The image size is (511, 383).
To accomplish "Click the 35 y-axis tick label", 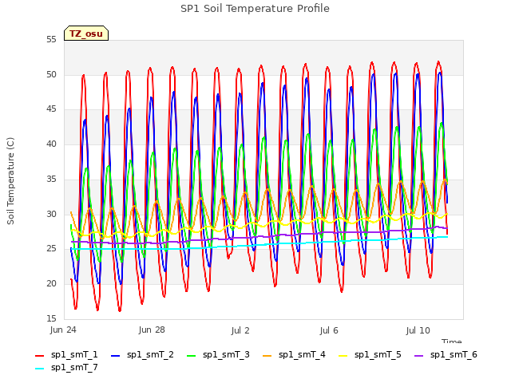I will (x=51, y=179).
